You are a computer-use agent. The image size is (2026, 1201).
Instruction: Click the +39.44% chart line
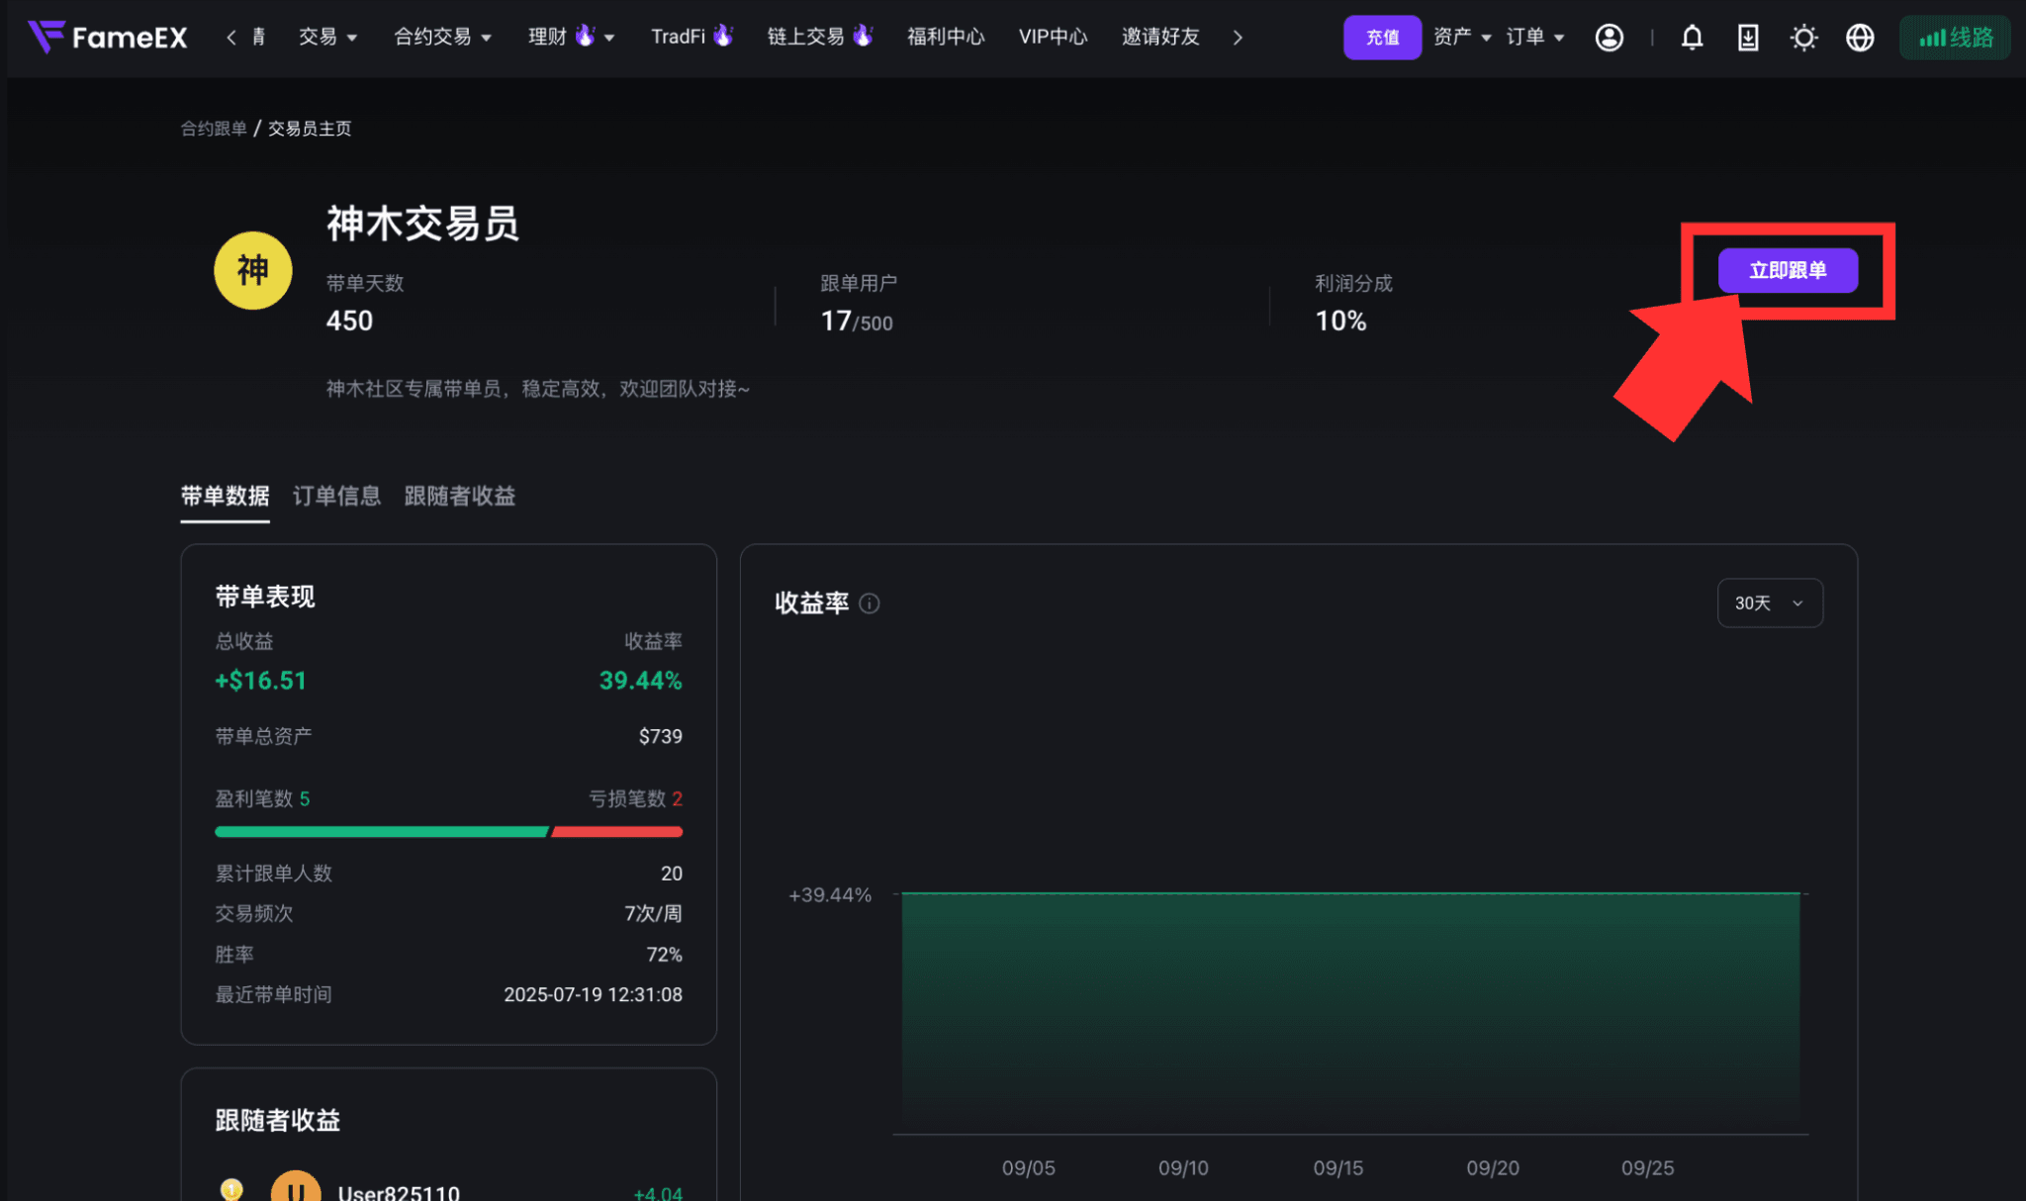(x=1350, y=893)
